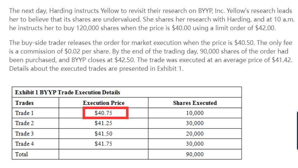The height and width of the screenshot is (168, 298).
Task: Select the 20,000 shares executed cell
Action: [195, 134]
